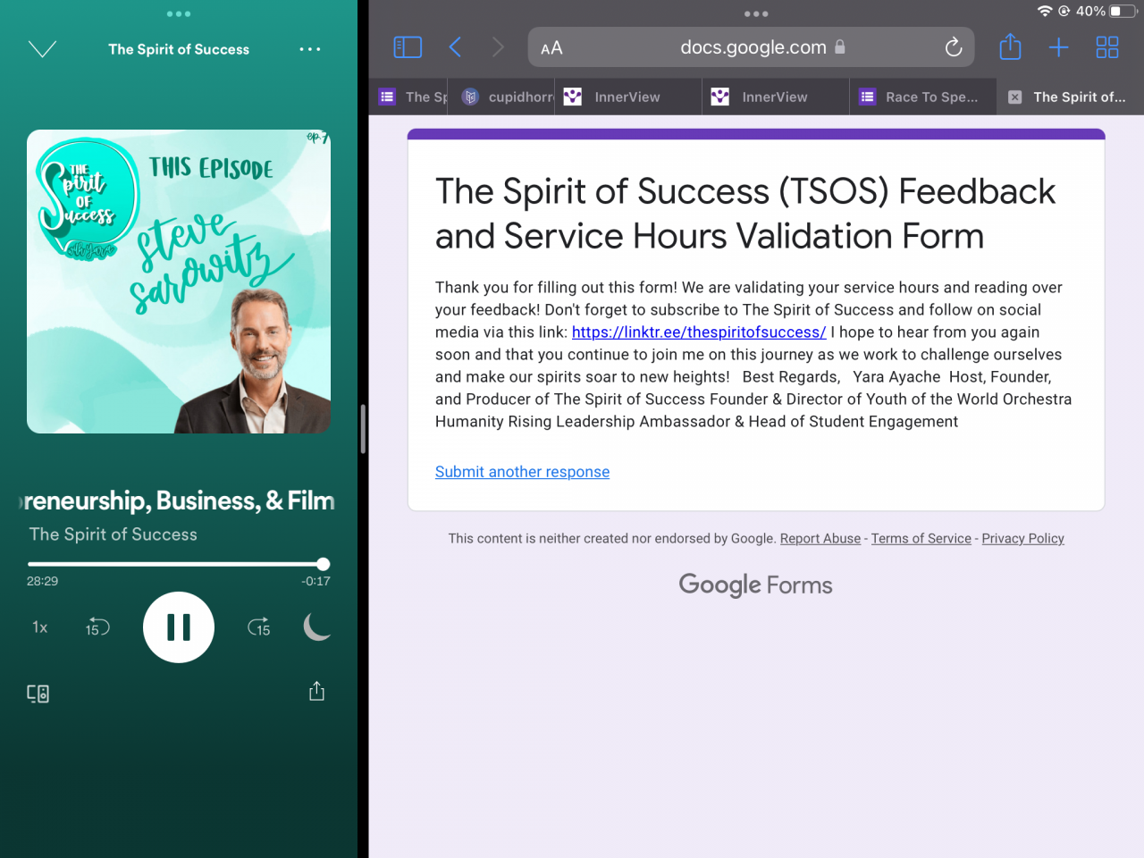Rewind 15 seconds in the episode
This screenshot has height=858, width=1144.
click(97, 627)
